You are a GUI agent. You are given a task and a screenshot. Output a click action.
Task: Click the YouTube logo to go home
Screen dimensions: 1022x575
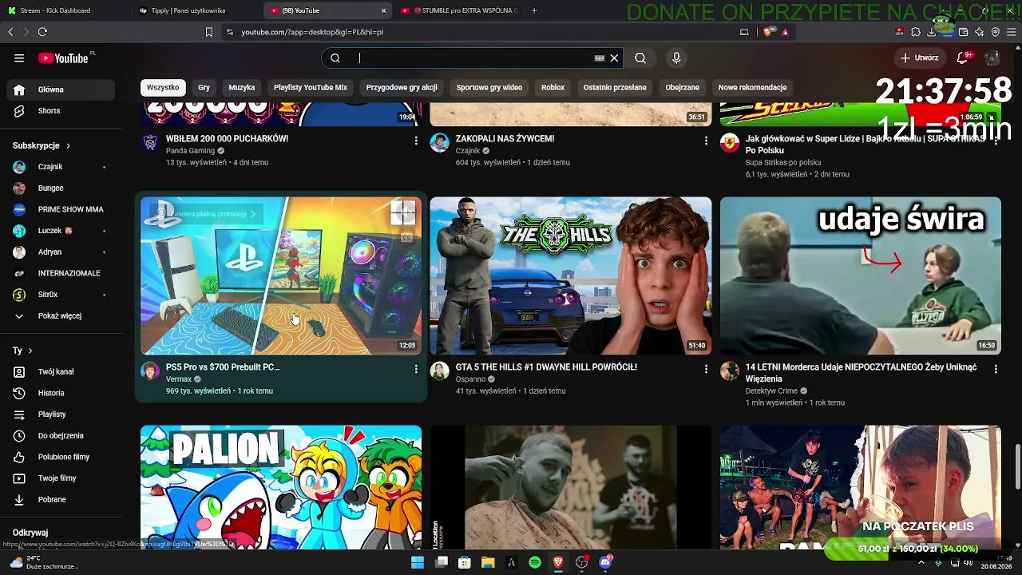64,58
